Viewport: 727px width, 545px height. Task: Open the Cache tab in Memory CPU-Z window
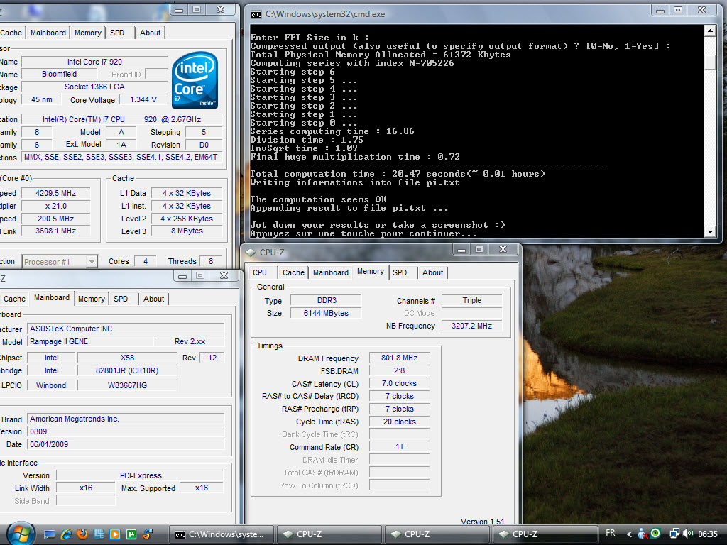[293, 272]
